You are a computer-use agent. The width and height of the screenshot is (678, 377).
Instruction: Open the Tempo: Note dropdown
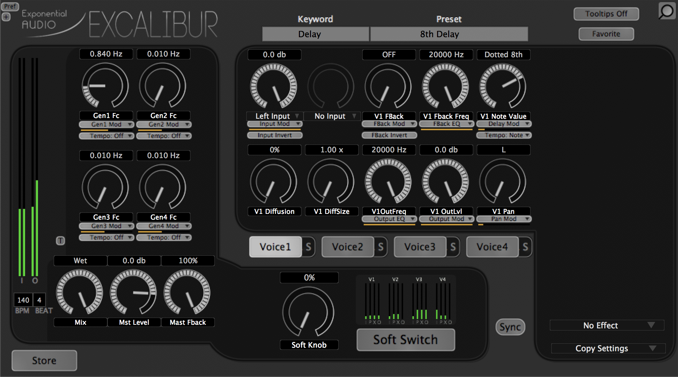pyautogui.click(x=504, y=135)
